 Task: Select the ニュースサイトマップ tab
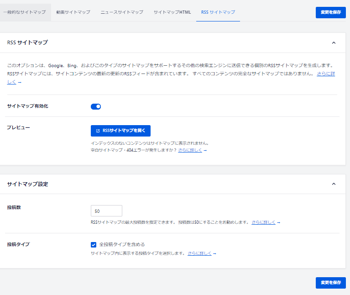click(122, 12)
